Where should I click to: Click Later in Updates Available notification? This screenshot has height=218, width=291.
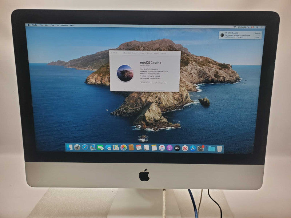click(x=258, y=37)
